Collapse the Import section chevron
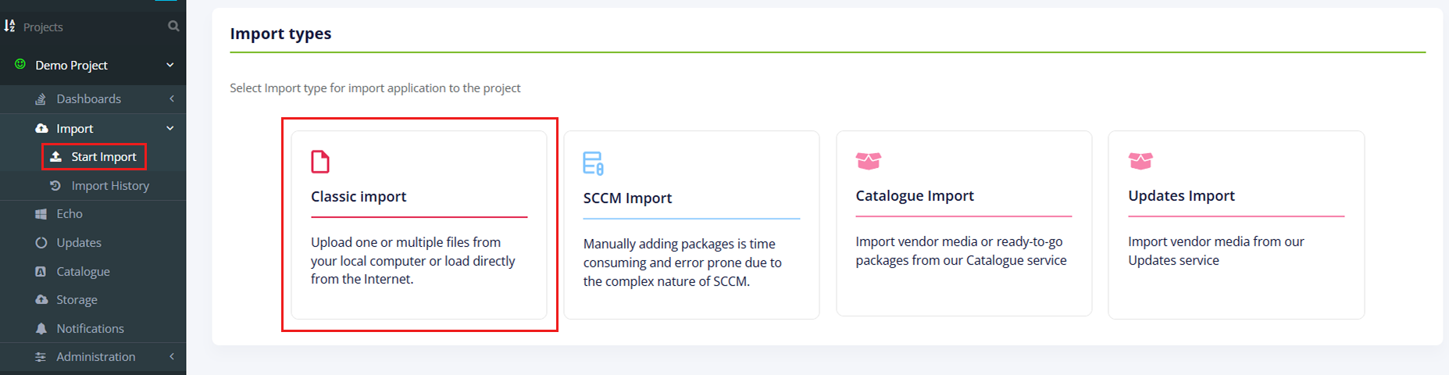The height and width of the screenshot is (375, 1449). point(170,128)
